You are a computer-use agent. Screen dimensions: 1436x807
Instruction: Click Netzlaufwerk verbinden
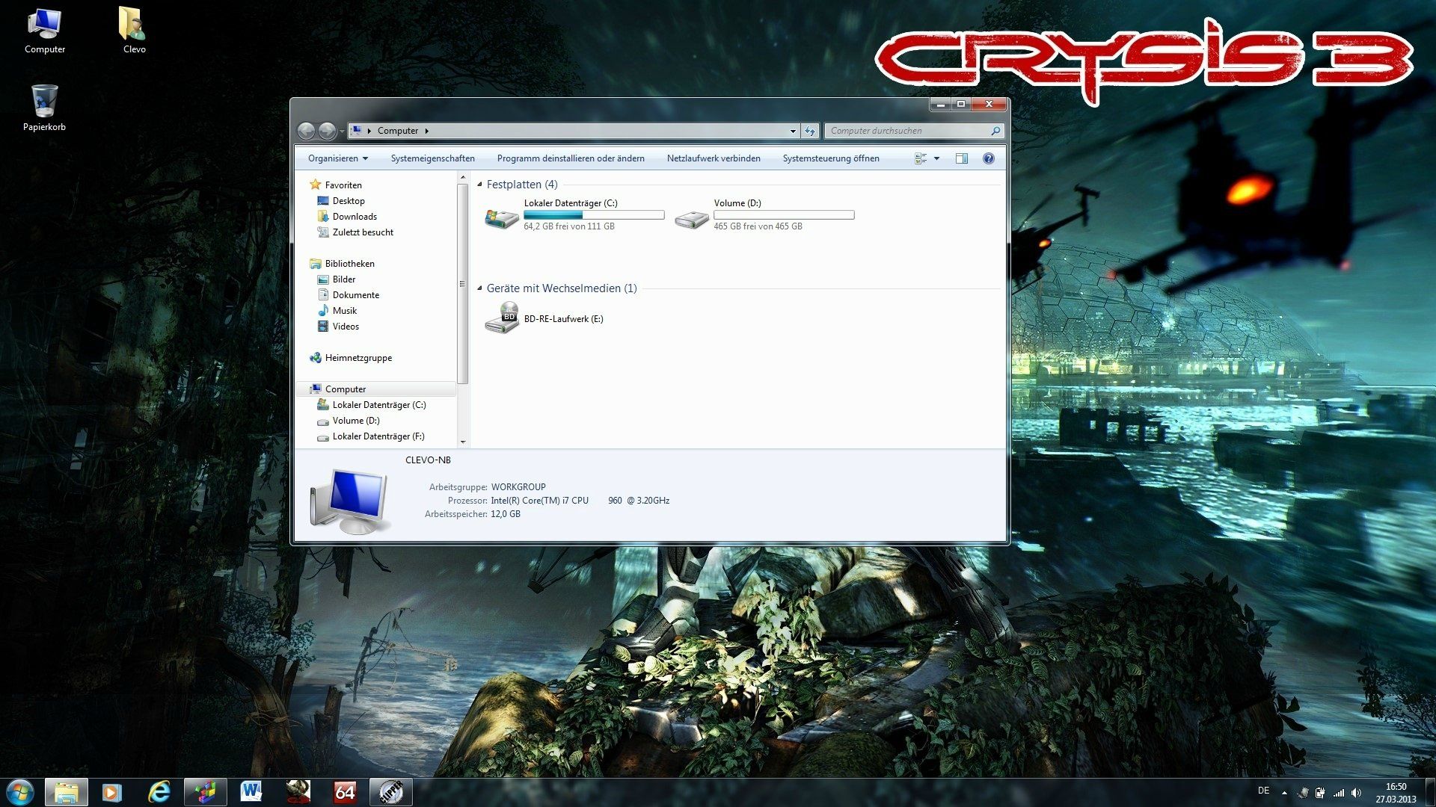point(714,158)
